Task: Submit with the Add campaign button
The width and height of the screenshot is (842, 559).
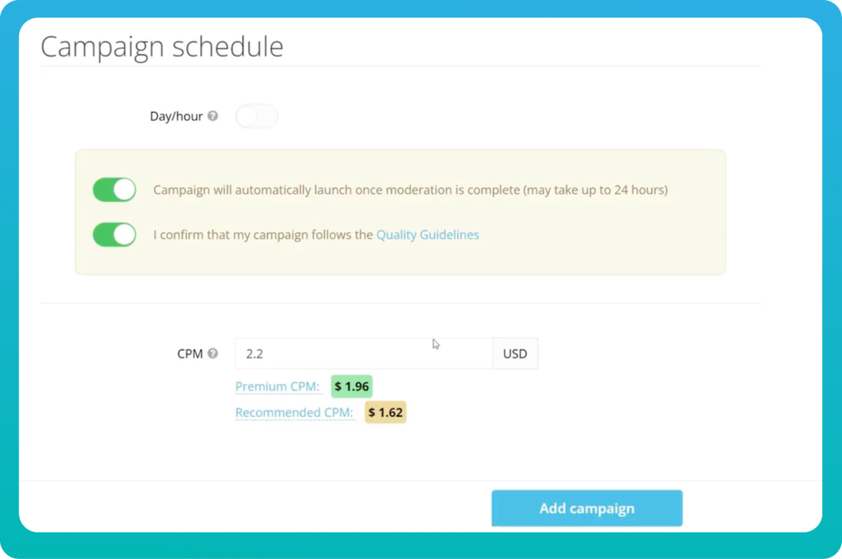Action: click(587, 508)
